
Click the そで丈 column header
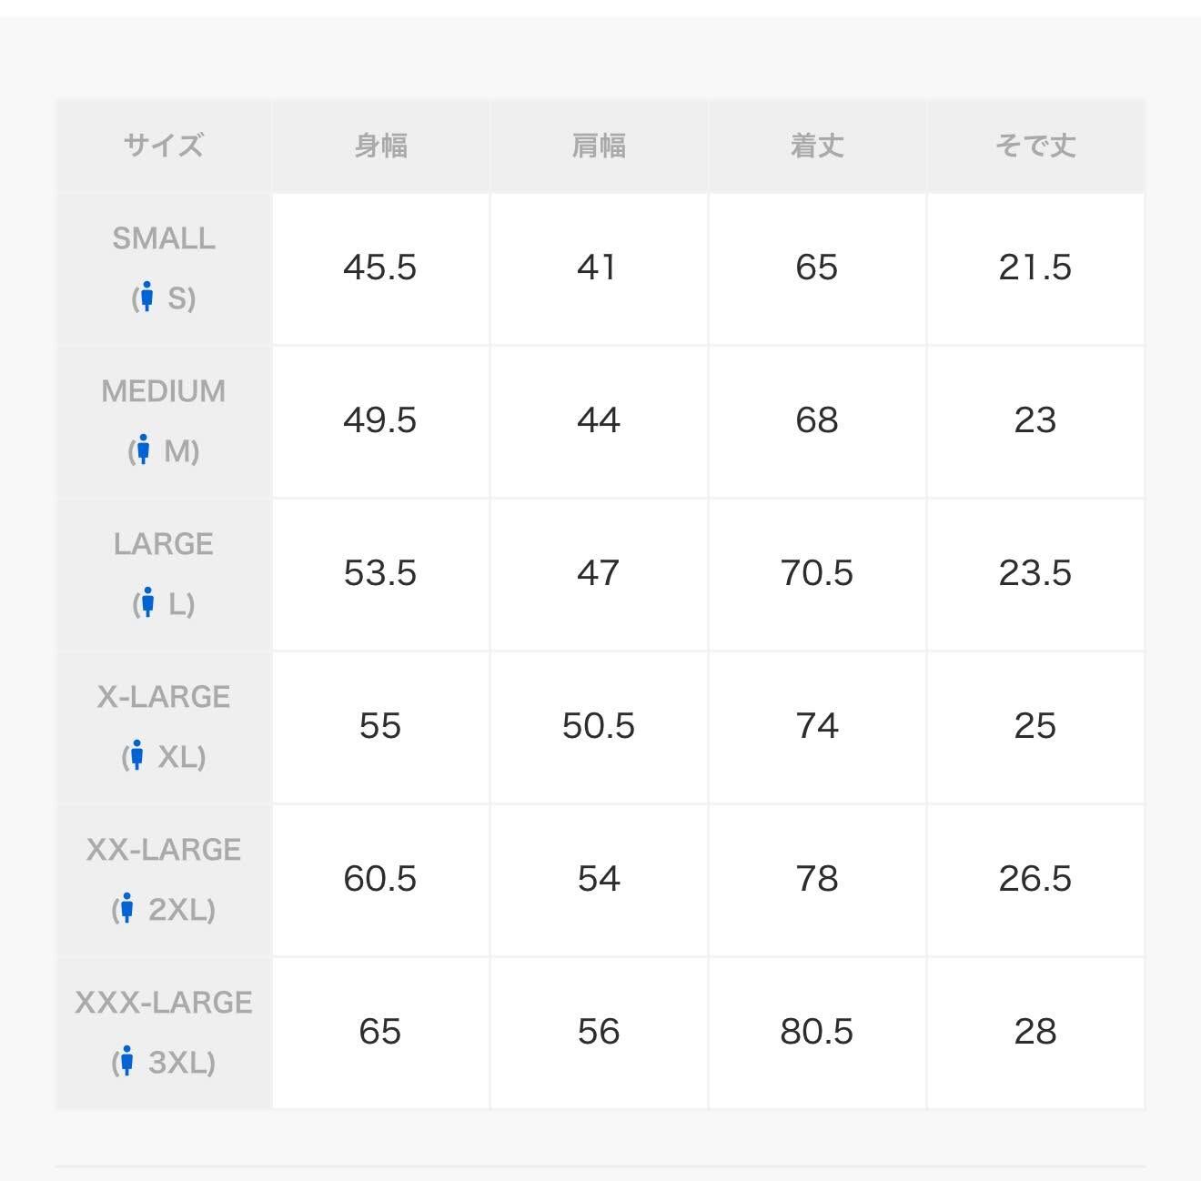(1035, 146)
